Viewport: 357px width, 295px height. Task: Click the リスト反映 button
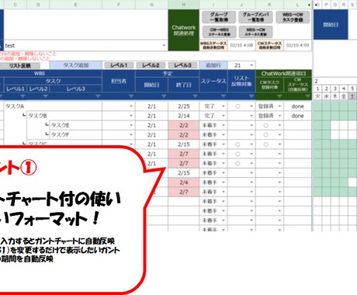pos(19,65)
